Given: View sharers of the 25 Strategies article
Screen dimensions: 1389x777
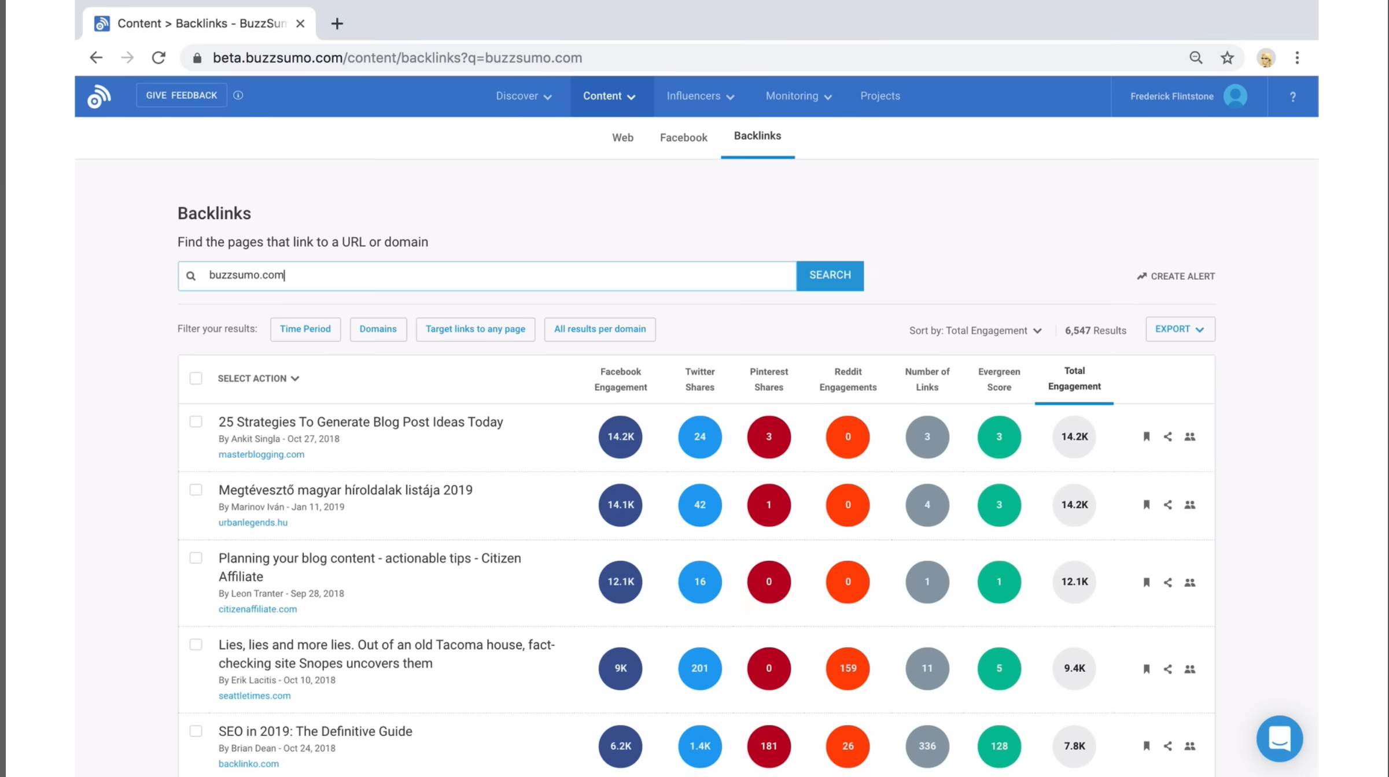Looking at the screenshot, I should pyautogui.click(x=1189, y=436).
